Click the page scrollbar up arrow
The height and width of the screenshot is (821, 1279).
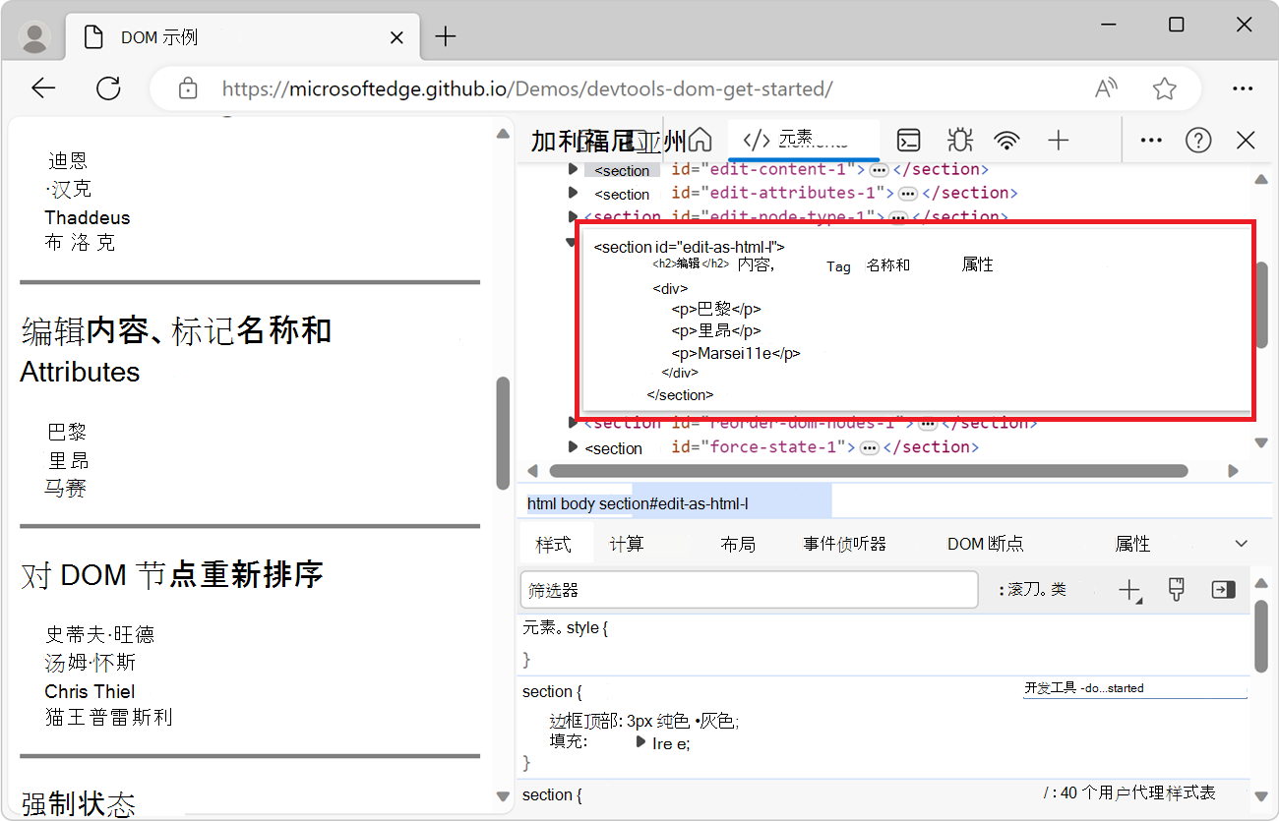coord(503,134)
